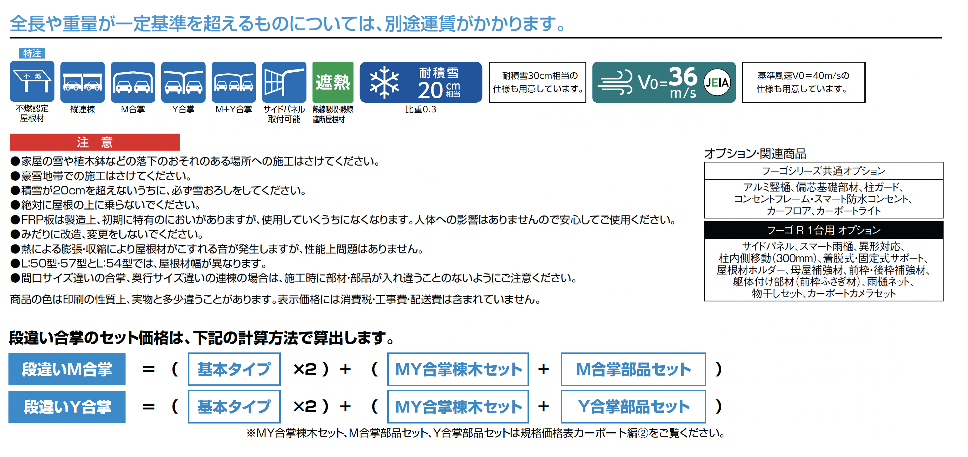Click the small 特注 tag label
The width and height of the screenshot is (968, 457).
click(32, 53)
